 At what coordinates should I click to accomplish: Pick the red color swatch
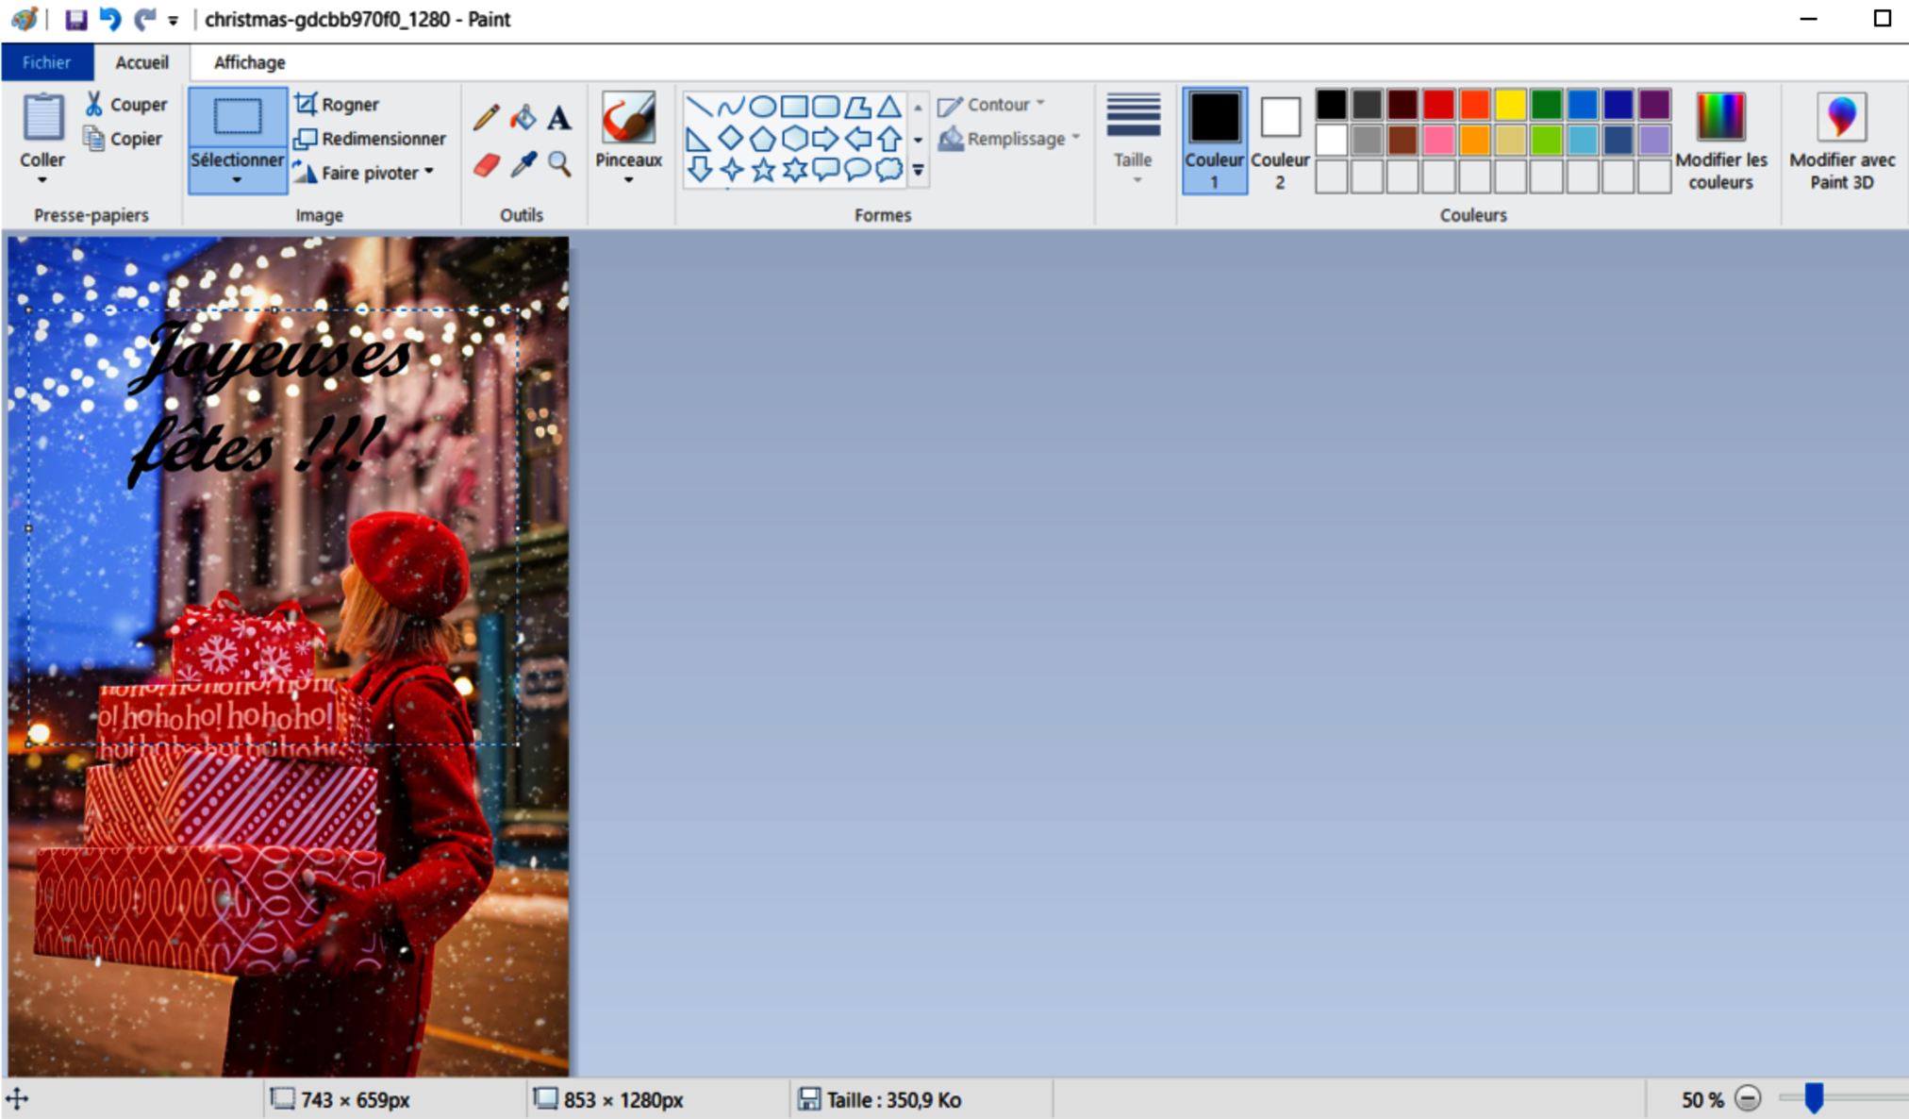click(1438, 105)
